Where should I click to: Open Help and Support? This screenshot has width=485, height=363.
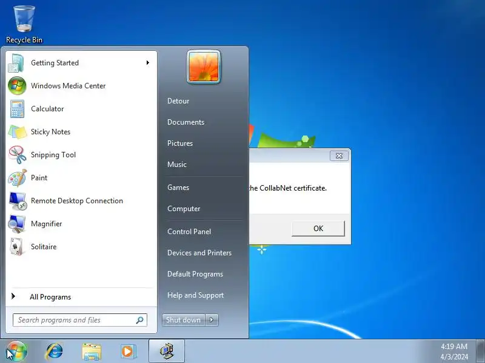click(195, 295)
